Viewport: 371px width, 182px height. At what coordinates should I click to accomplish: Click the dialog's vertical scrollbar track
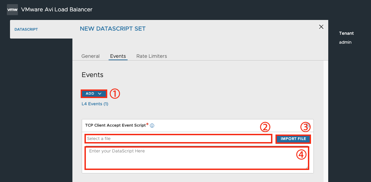pyautogui.click(x=325, y=121)
